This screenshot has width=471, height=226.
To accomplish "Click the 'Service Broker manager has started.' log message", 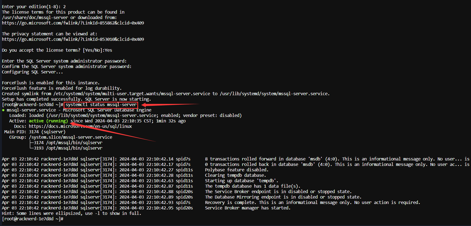I will click(x=247, y=208).
